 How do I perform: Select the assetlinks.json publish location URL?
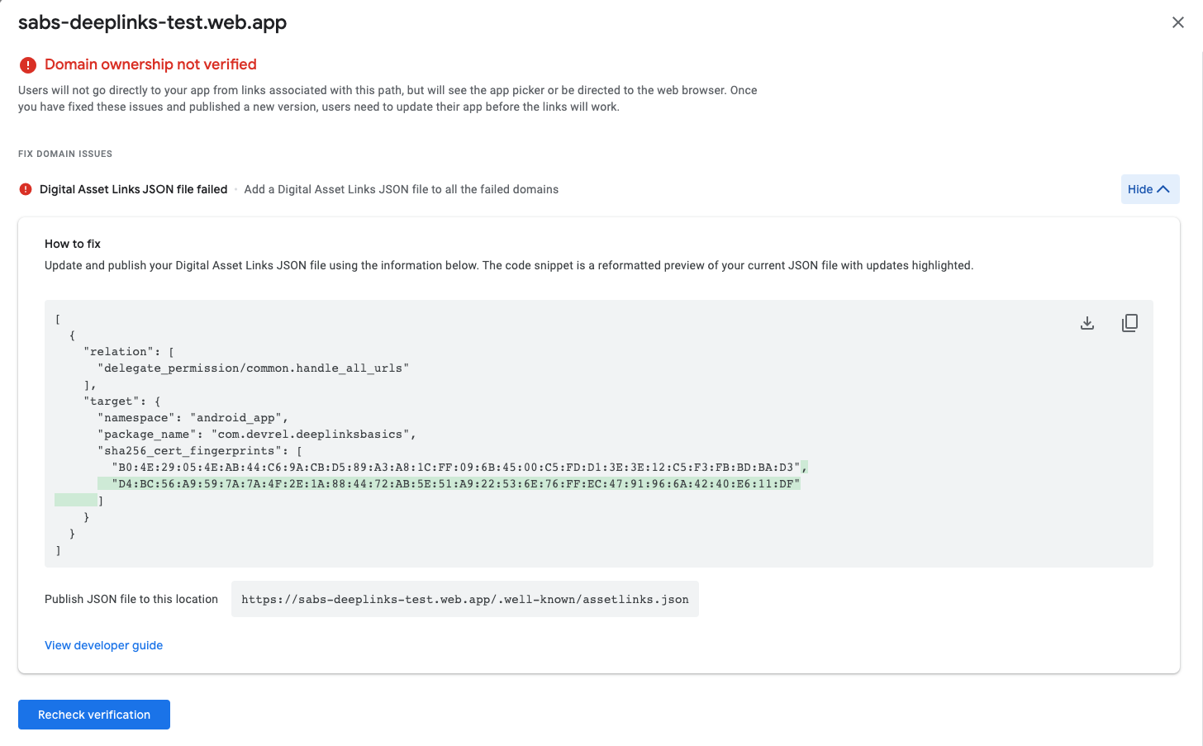click(465, 598)
